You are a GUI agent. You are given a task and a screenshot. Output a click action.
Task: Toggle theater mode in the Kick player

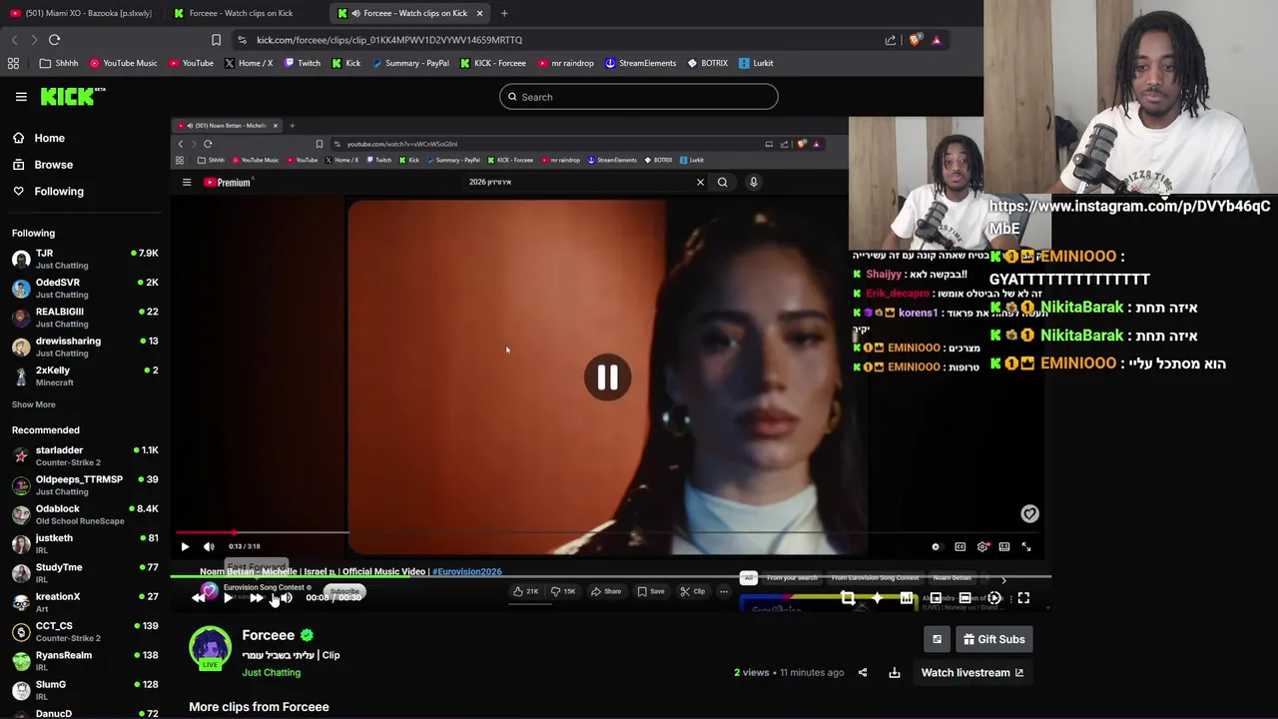(x=964, y=598)
